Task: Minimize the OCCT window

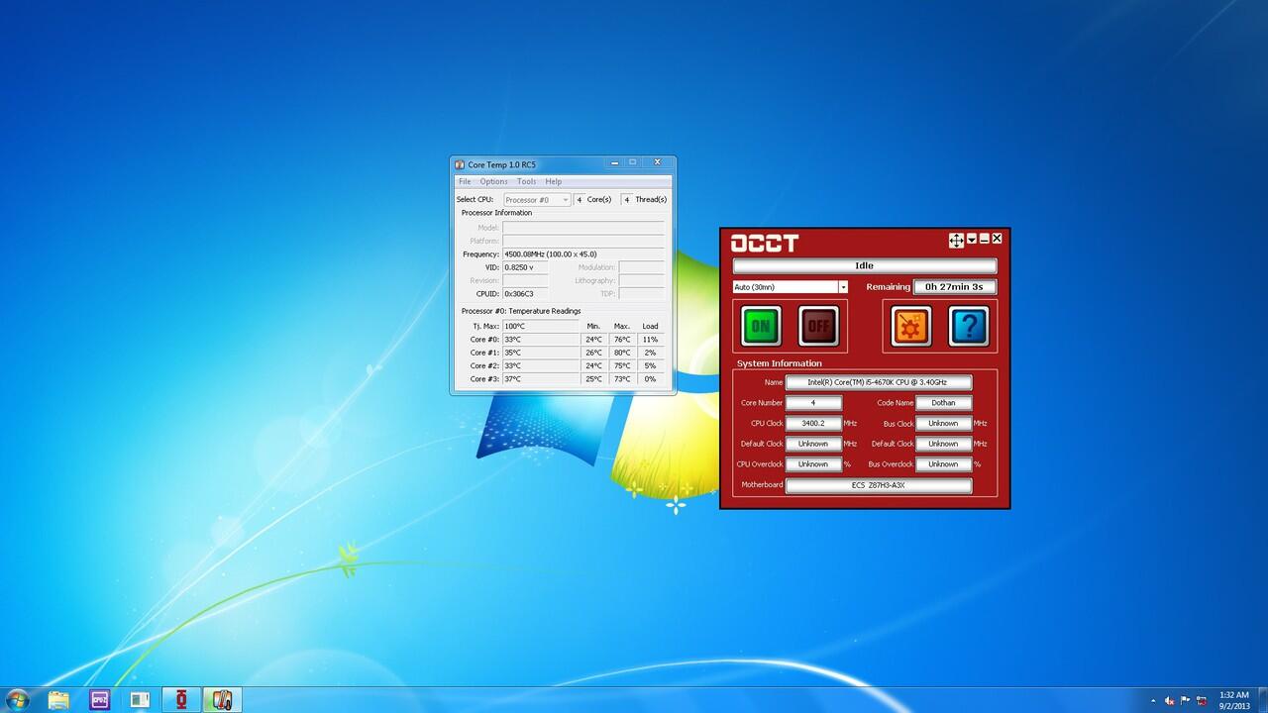Action: 984,239
